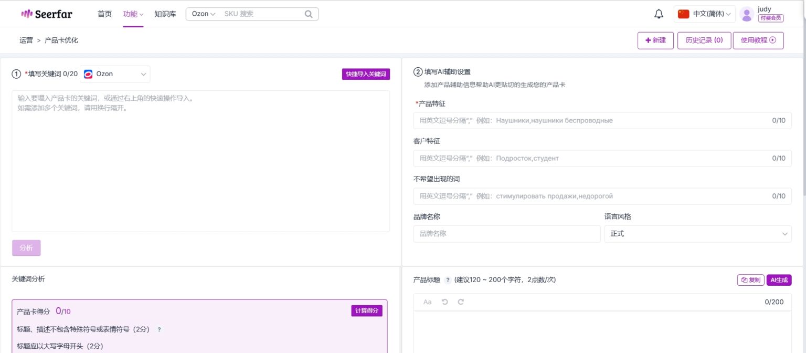Image resolution: width=806 pixels, height=353 pixels.
Task: Click the user avatar for judy
Action: tap(746, 14)
